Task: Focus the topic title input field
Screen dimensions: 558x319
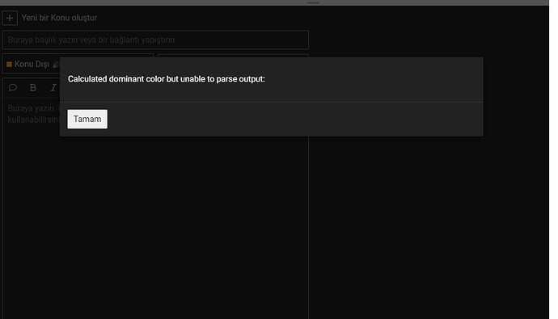Action: click(x=155, y=40)
